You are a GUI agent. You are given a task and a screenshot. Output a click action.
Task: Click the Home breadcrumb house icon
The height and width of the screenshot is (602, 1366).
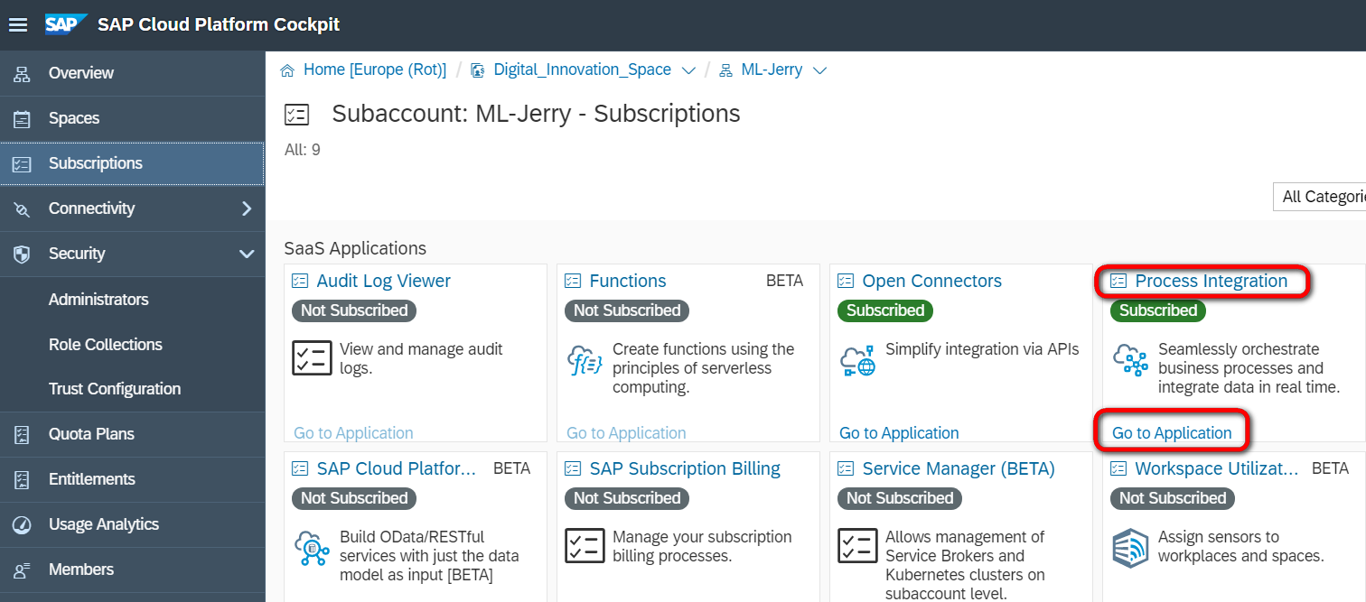(x=287, y=70)
